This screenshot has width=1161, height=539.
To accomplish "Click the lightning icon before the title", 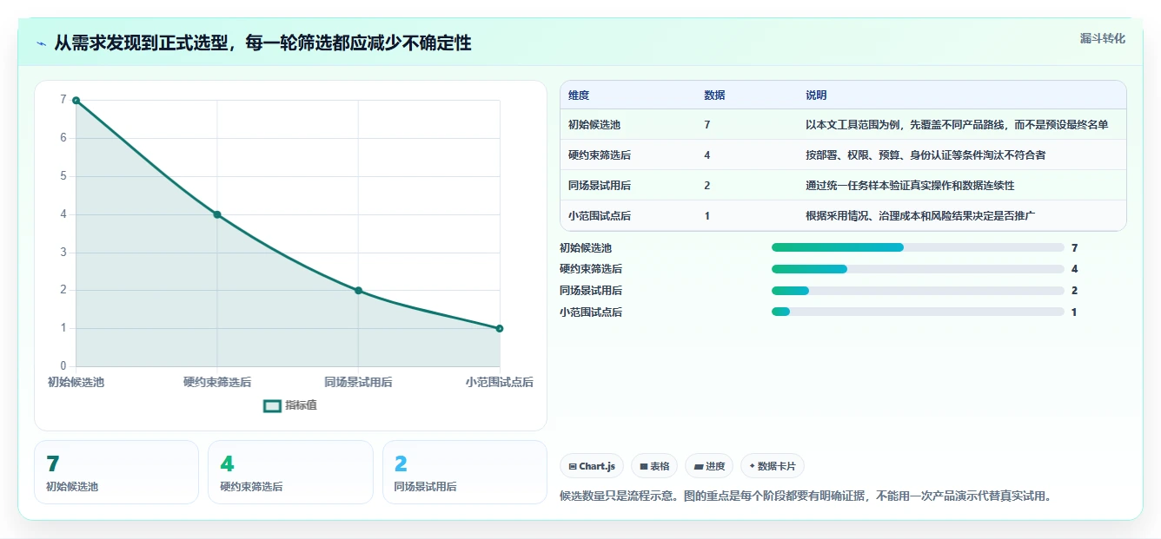I will pos(41,43).
